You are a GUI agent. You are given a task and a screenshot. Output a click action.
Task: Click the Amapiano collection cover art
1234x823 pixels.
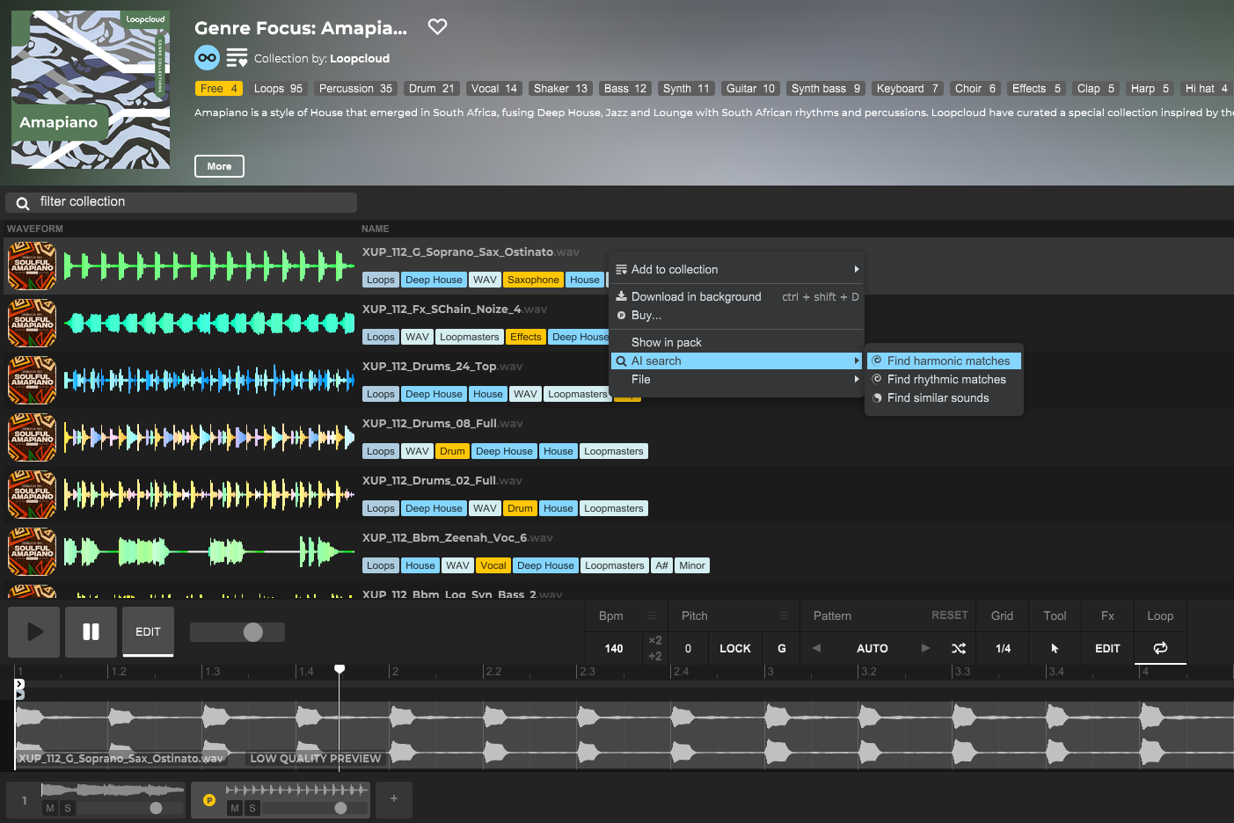tap(91, 90)
